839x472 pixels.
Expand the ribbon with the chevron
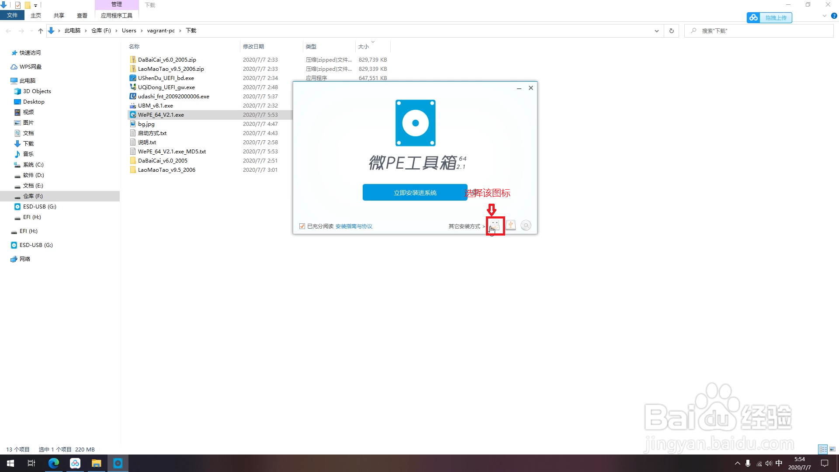[x=824, y=16]
